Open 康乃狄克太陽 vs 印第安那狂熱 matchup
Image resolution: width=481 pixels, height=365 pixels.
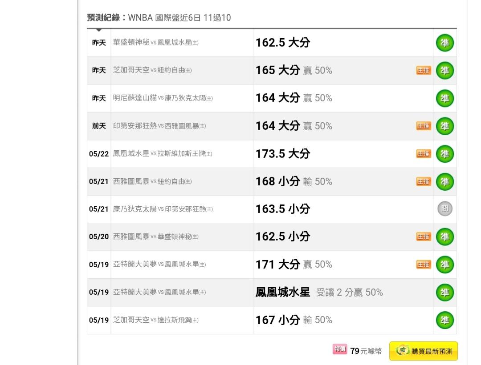(163, 209)
